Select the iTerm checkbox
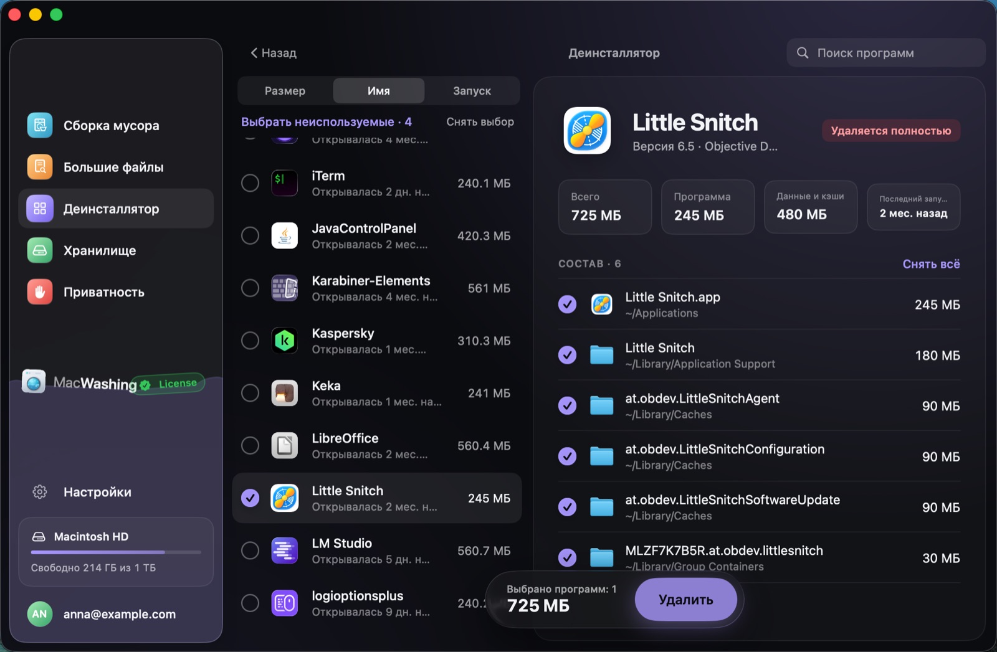Viewport: 997px width, 652px height. (250, 183)
